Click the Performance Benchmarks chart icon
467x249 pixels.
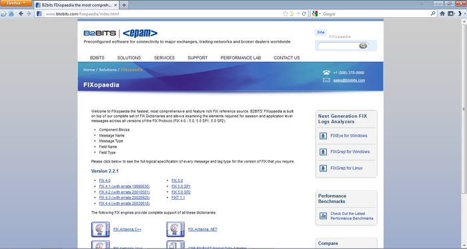point(323,216)
